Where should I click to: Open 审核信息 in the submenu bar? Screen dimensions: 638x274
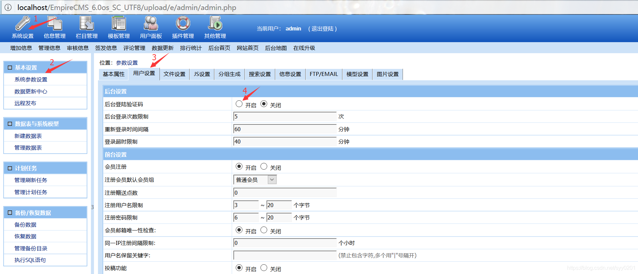click(78, 48)
